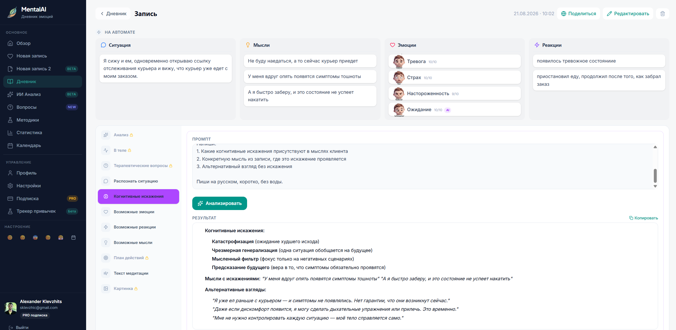Open Новая запись 2 beta page
The width and height of the screenshot is (676, 330).
[x=43, y=69]
